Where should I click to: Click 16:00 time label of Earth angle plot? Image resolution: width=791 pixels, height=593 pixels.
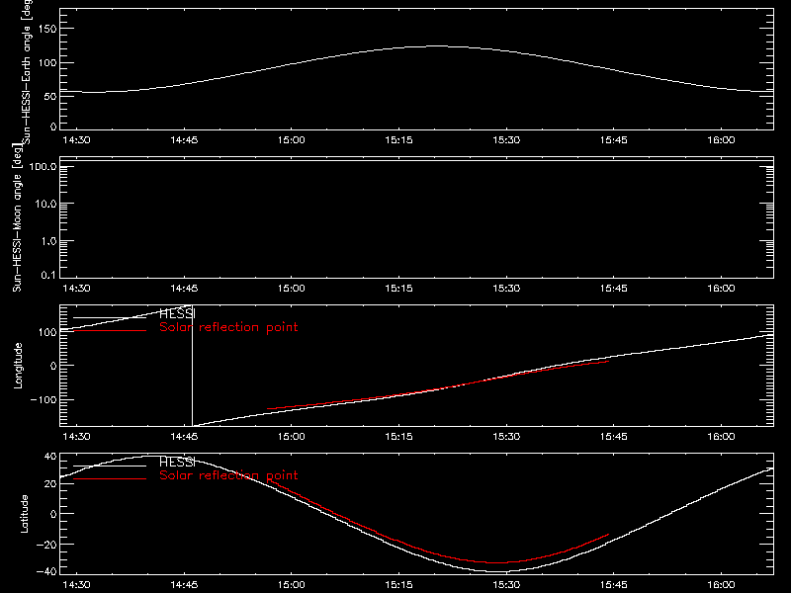(721, 140)
